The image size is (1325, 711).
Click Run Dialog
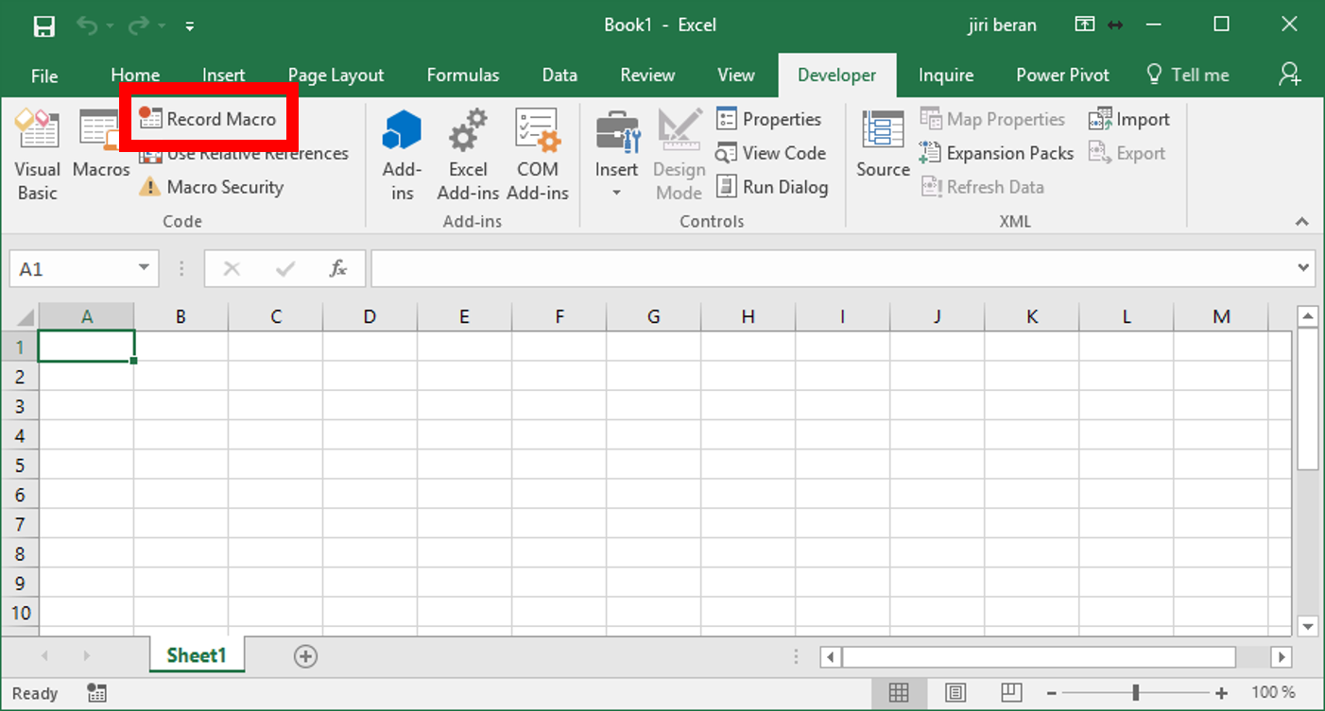click(x=771, y=187)
